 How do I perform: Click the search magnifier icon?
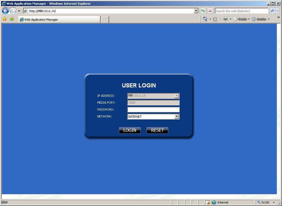coord(272,11)
